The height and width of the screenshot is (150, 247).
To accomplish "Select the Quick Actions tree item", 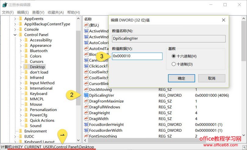I will click(x=42, y=120).
